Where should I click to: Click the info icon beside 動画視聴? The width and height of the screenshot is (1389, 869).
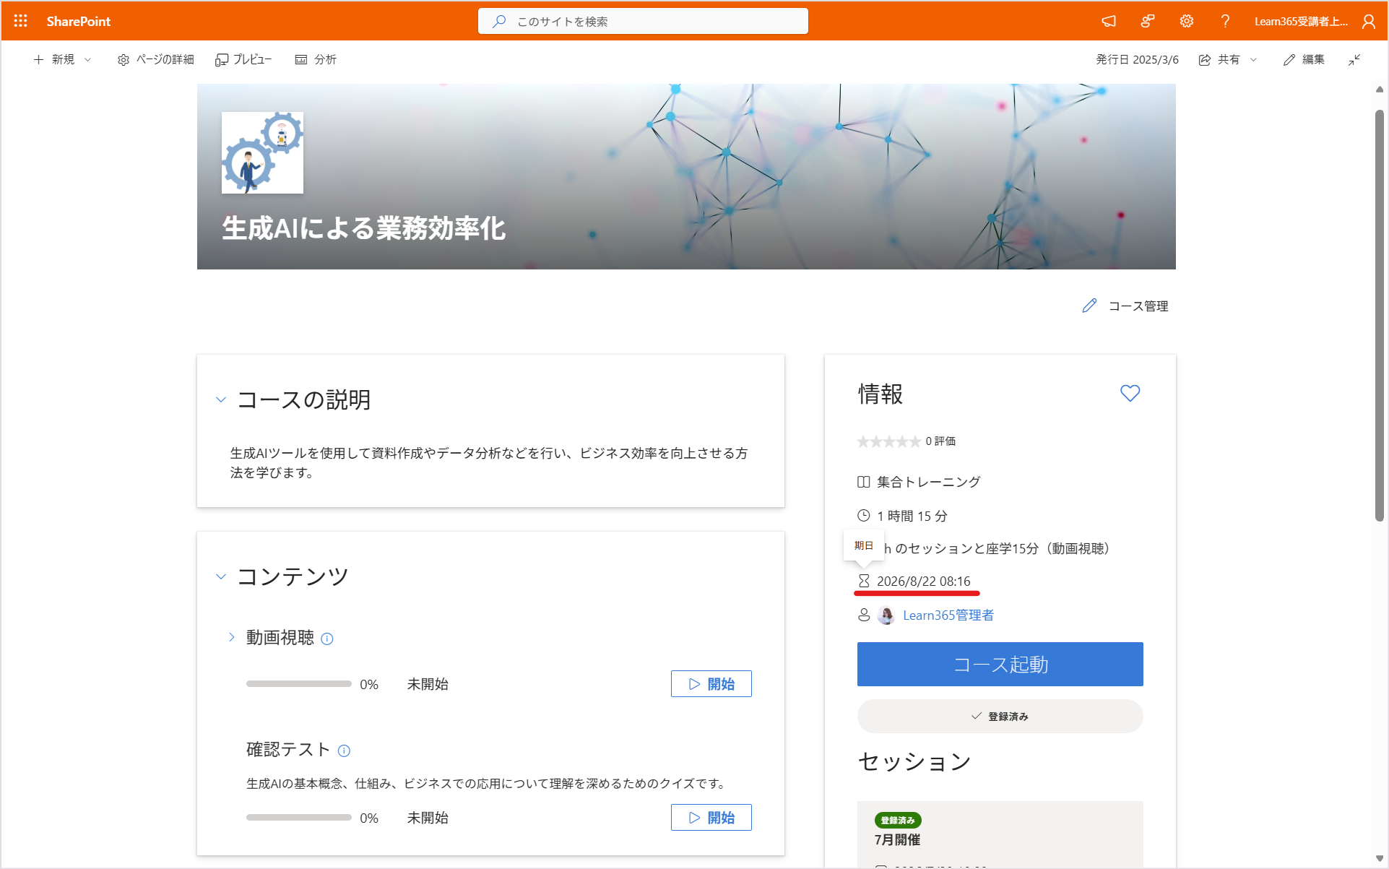[x=327, y=639]
